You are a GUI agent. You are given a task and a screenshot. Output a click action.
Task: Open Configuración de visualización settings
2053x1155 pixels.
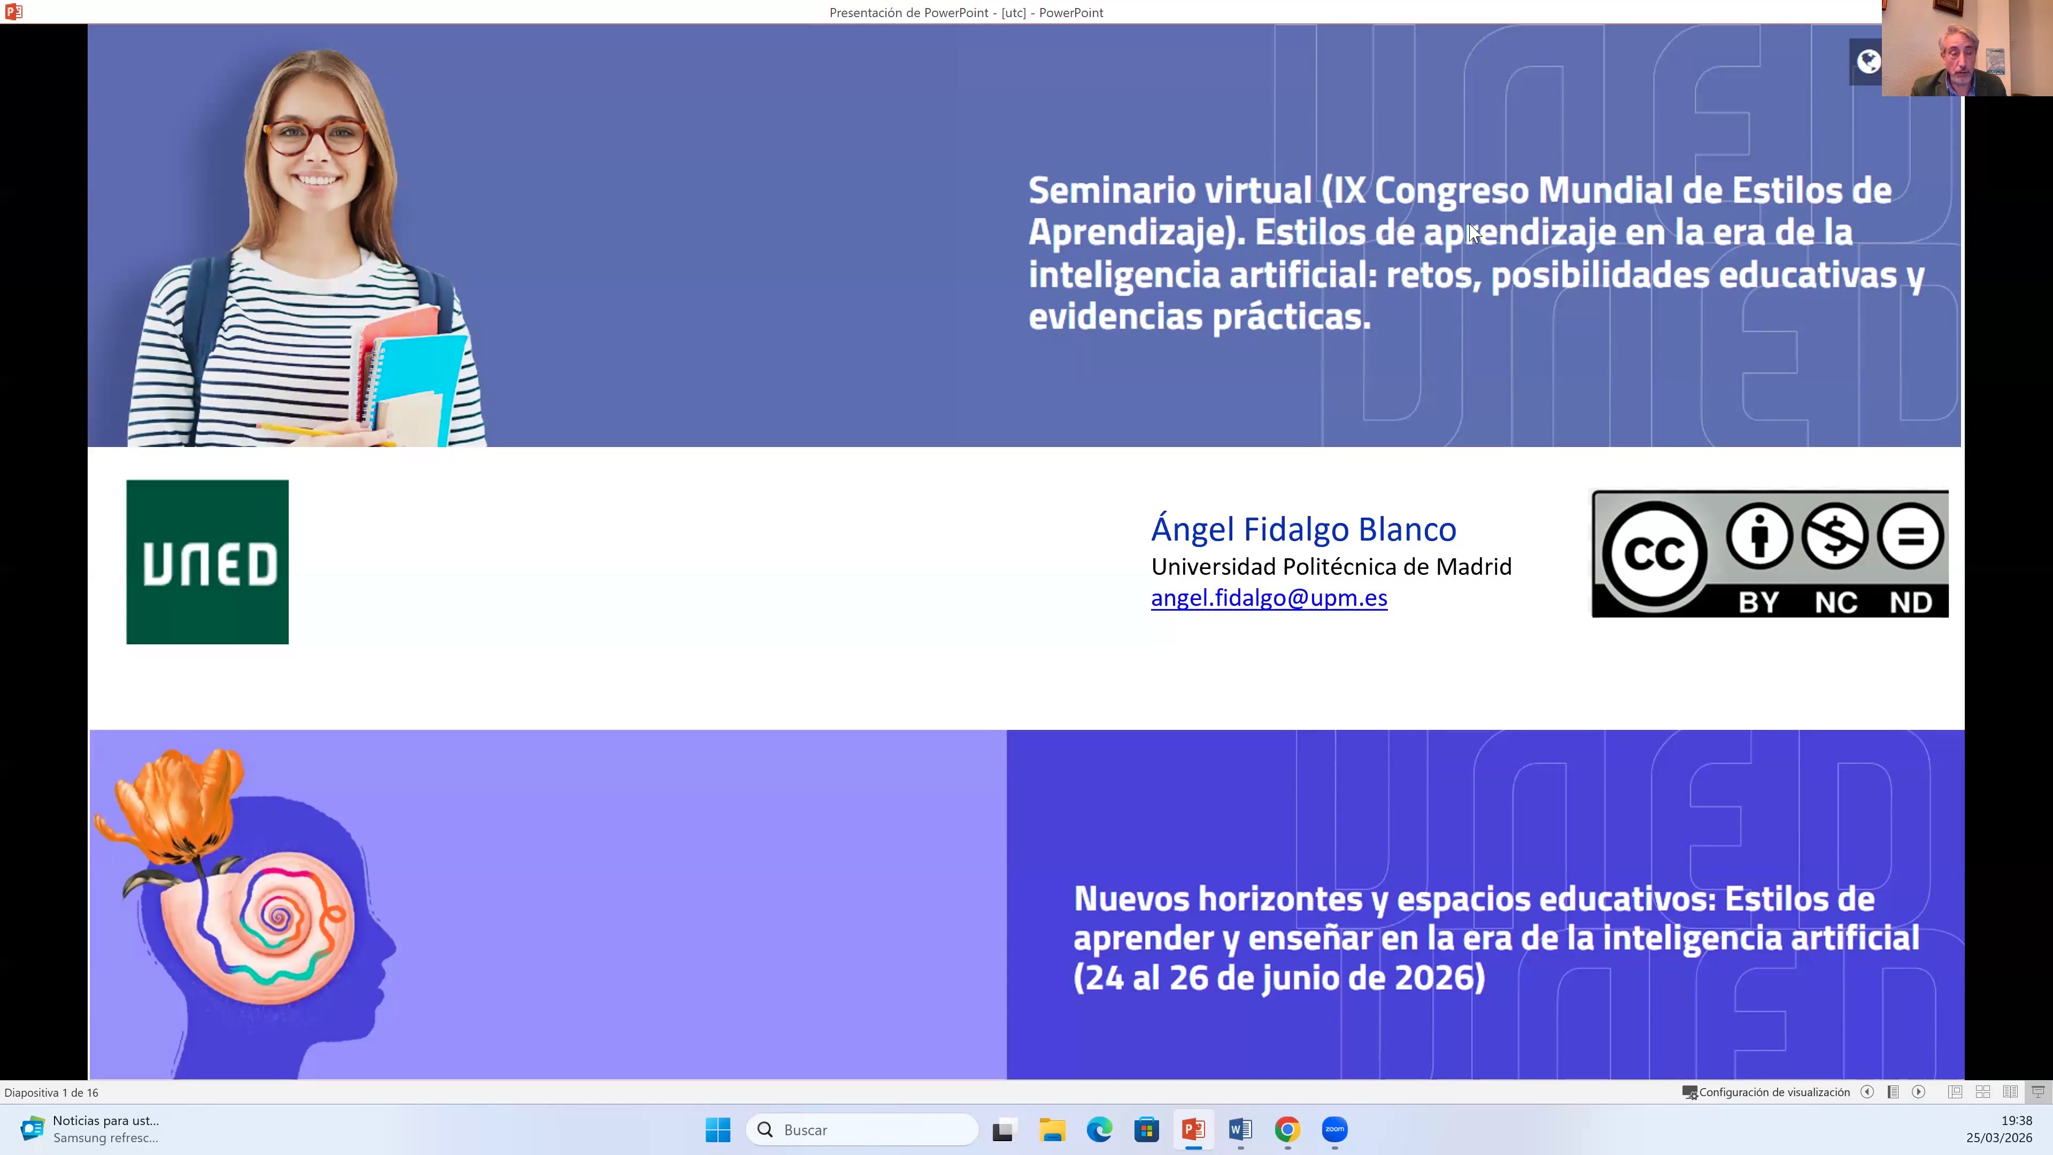point(1765,1092)
